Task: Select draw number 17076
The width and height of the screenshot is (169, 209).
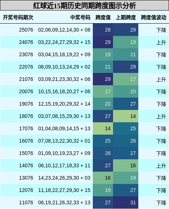Action: [x=26, y=128]
